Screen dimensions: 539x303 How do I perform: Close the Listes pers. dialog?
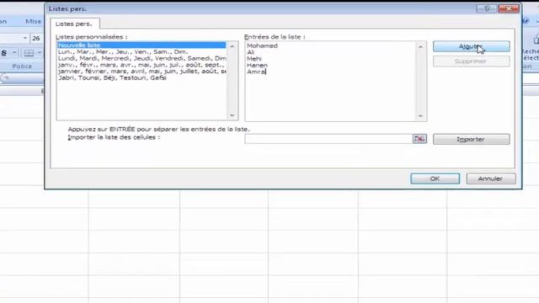(509, 8)
